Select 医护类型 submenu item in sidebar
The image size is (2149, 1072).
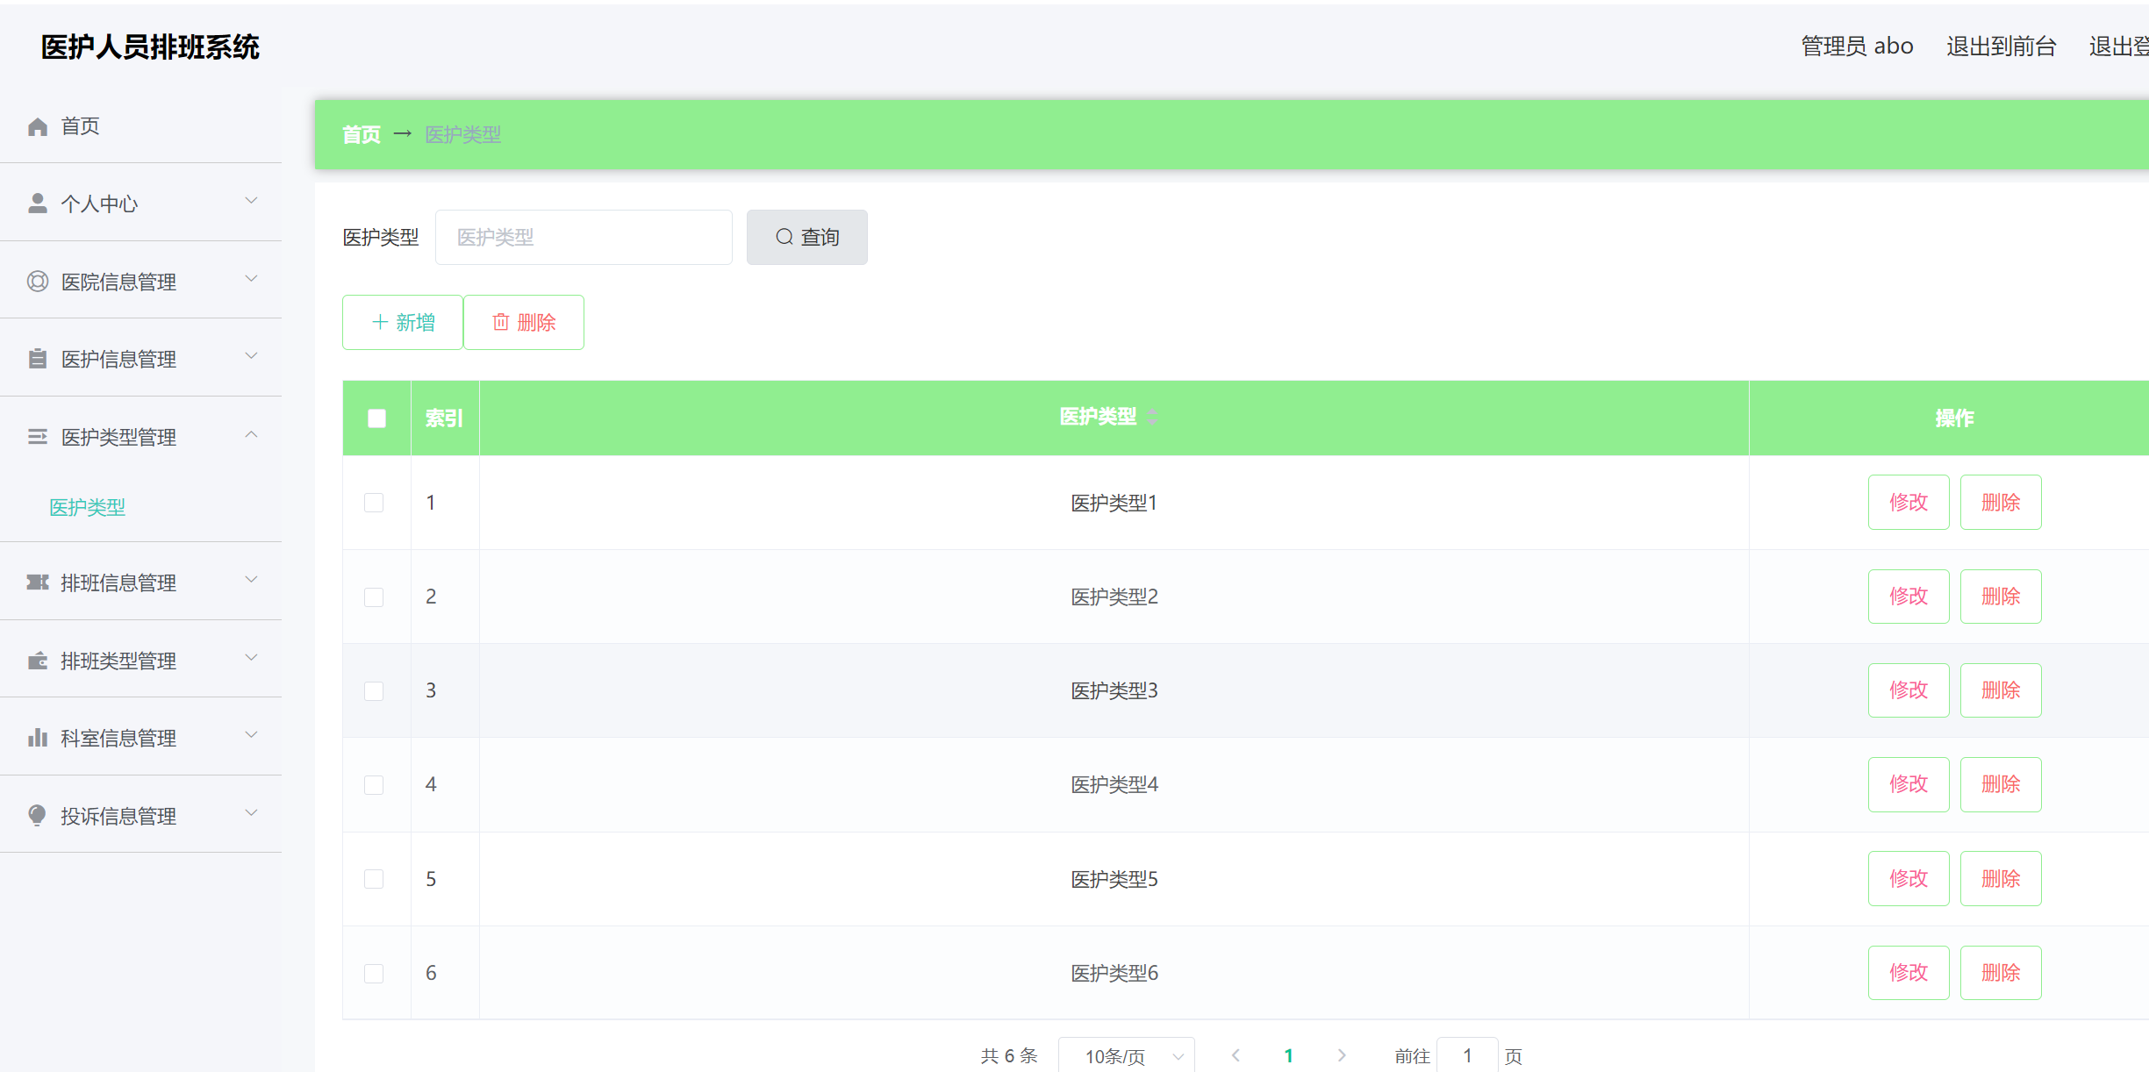[87, 507]
